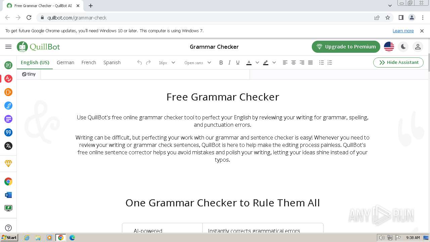Image resolution: width=430 pixels, height=242 pixels.
Task: Open the Plagiarism Checker sidebar icon
Action: [x=8, y=92]
